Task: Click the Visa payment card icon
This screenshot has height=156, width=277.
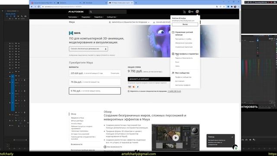Action: [x=130, y=87]
